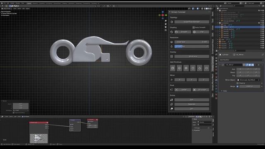Viewport: 265px width, 149px height.
Task: Toggle camera view icon in viewport
Action: coord(166,27)
